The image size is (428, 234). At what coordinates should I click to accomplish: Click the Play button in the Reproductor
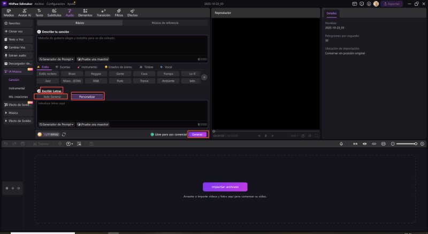pos(266,135)
